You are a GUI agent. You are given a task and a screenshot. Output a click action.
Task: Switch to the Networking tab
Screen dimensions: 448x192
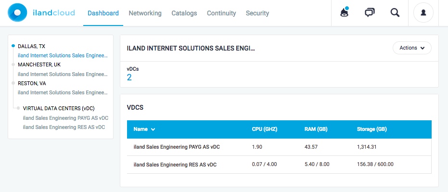coord(145,13)
